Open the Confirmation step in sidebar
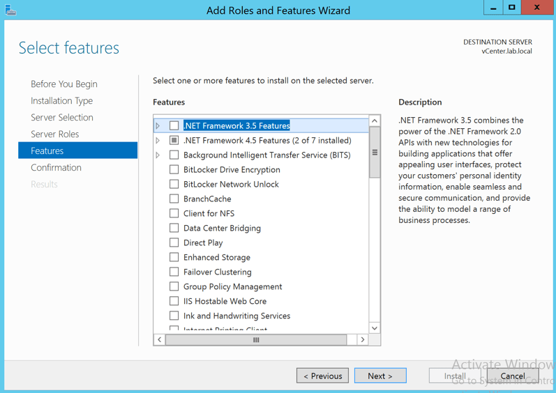 [x=56, y=168]
